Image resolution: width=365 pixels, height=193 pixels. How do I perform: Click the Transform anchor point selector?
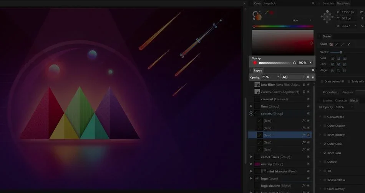(x=327, y=16)
